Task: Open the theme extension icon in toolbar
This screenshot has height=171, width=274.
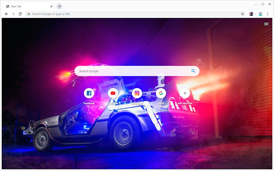Action: coord(251,14)
